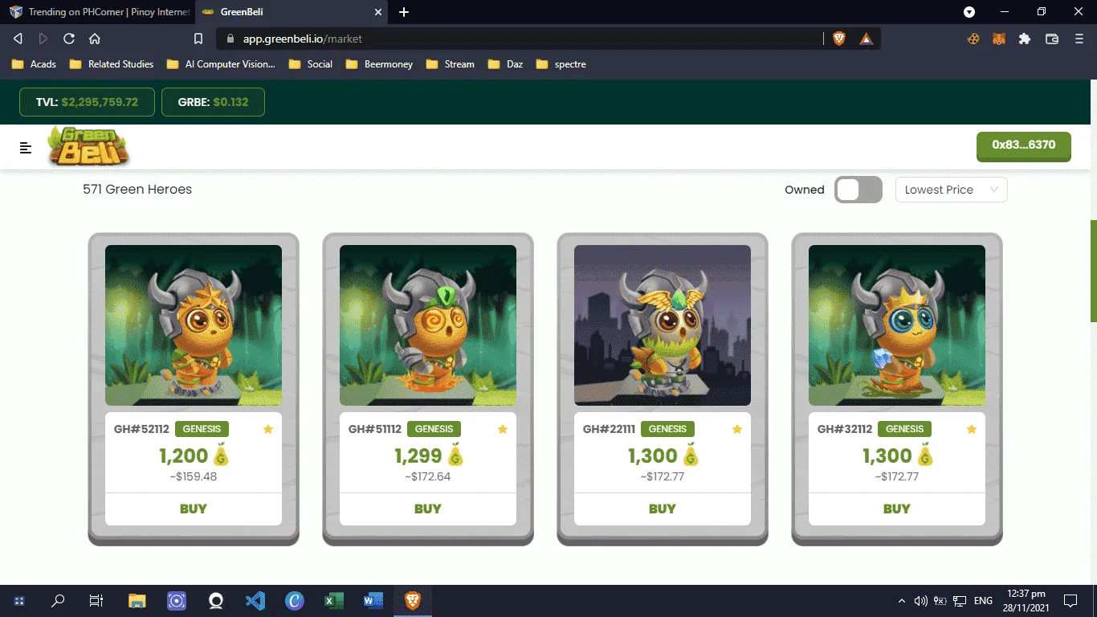This screenshot has width=1097, height=617.
Task: Favorite hero GH#51112 with its star
Action: click(503, 429)
